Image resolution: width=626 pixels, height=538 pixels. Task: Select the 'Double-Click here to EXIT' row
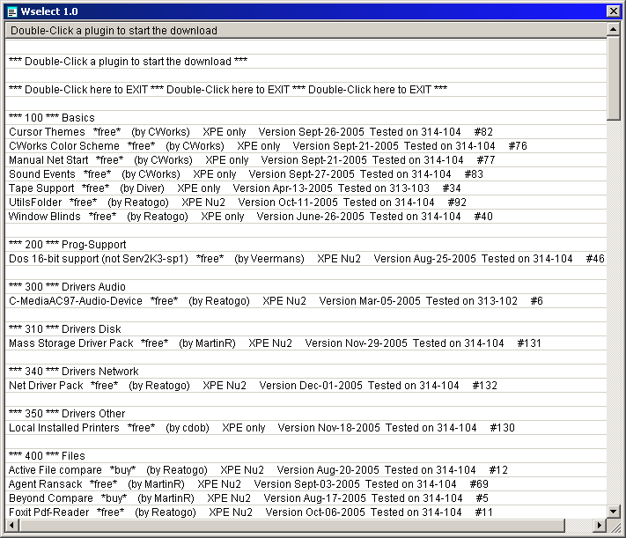pos(306,90)
